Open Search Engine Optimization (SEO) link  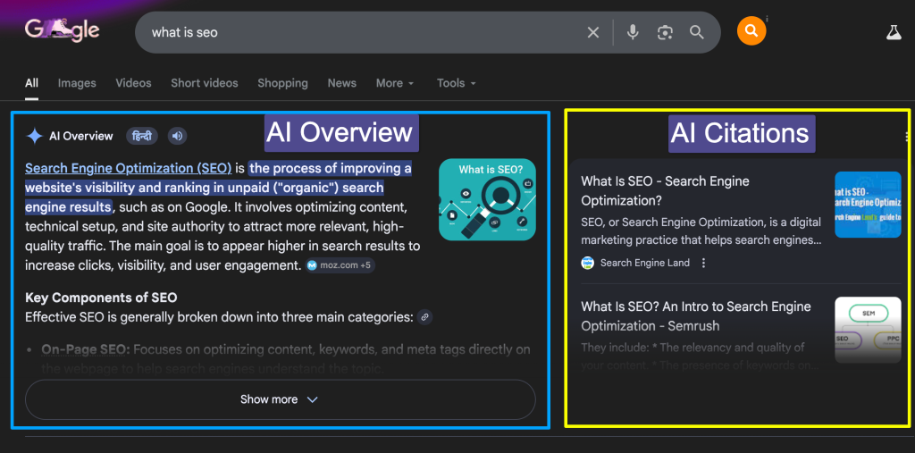tap(128, 168)
